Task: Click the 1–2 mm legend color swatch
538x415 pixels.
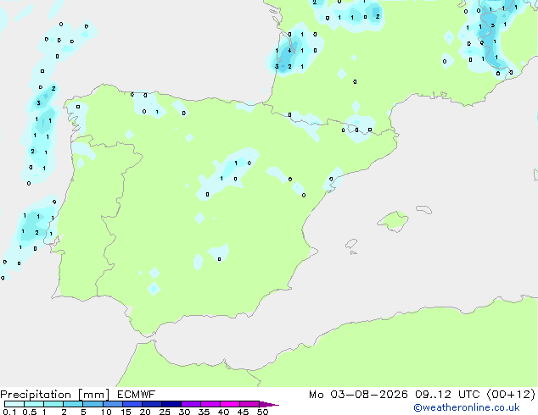Action: tap(53, 404)
